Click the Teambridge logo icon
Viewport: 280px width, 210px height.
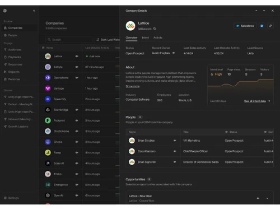(x=48, y=110)
